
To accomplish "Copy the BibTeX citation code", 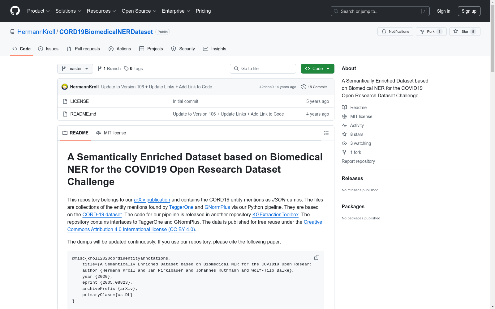I will [317, 257].
